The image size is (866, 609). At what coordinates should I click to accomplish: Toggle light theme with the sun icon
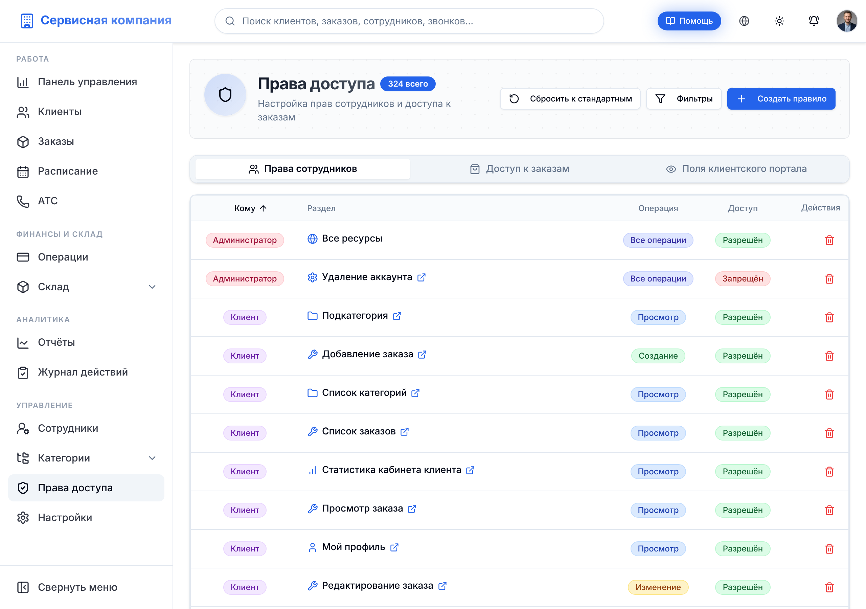pyautogui.click(x=779, y=21)
